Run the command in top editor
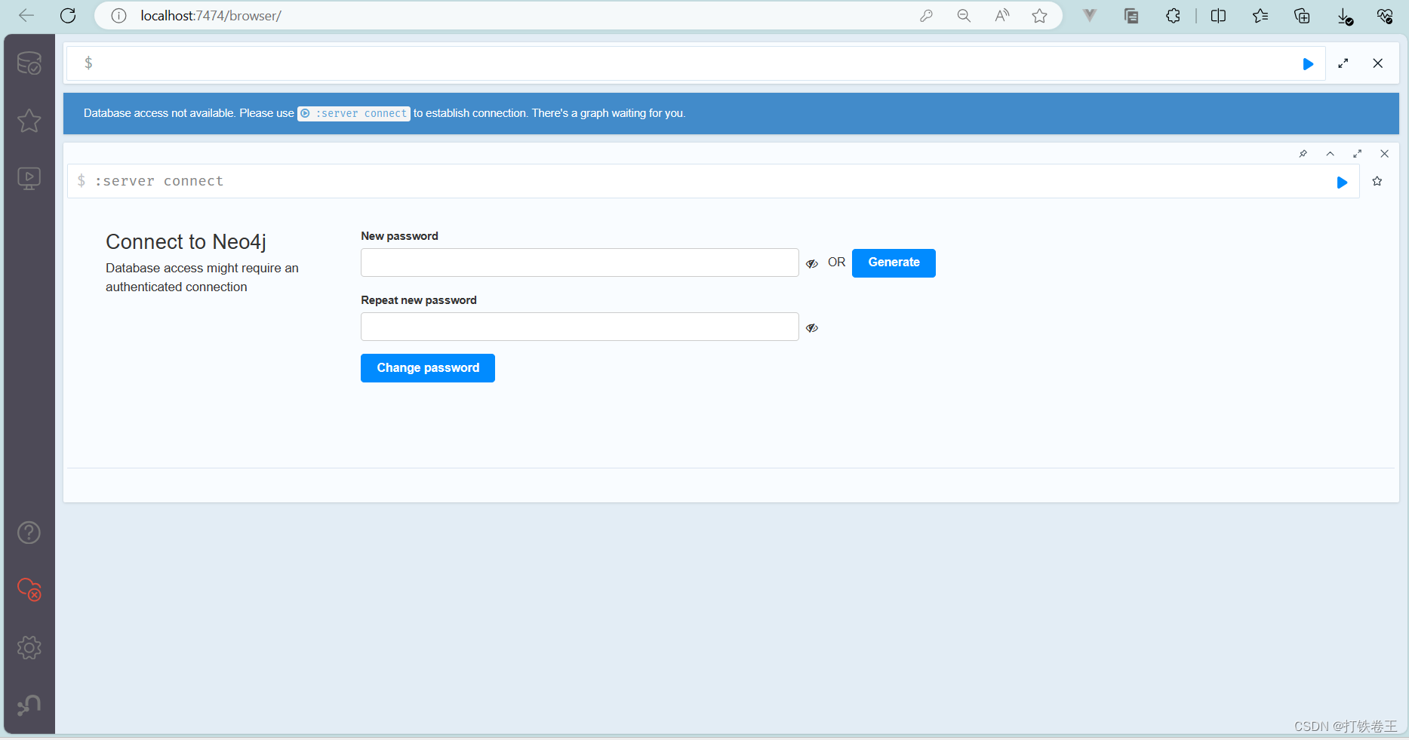Viewport: 1409px width, 740px height. (x=1308, y=64)
